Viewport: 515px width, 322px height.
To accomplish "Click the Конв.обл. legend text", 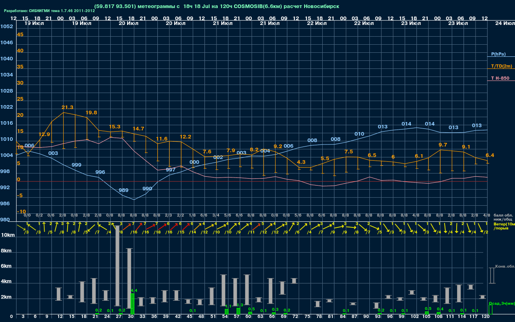I will [505, 266].
